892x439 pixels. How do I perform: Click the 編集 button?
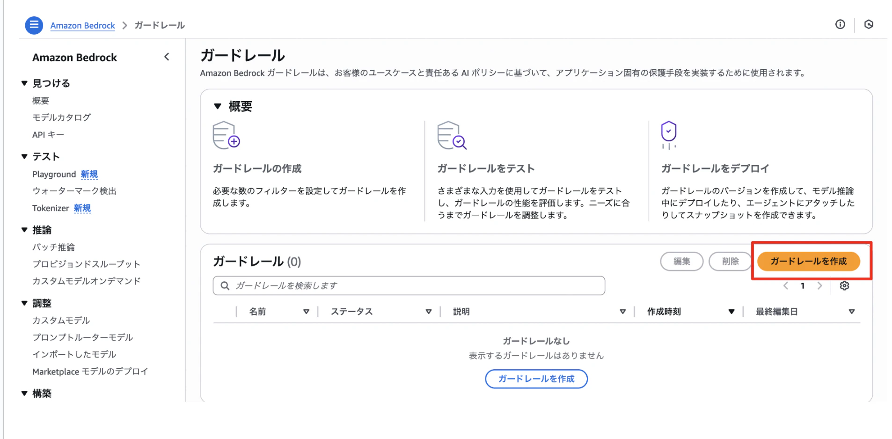click(x=681, y=261)
